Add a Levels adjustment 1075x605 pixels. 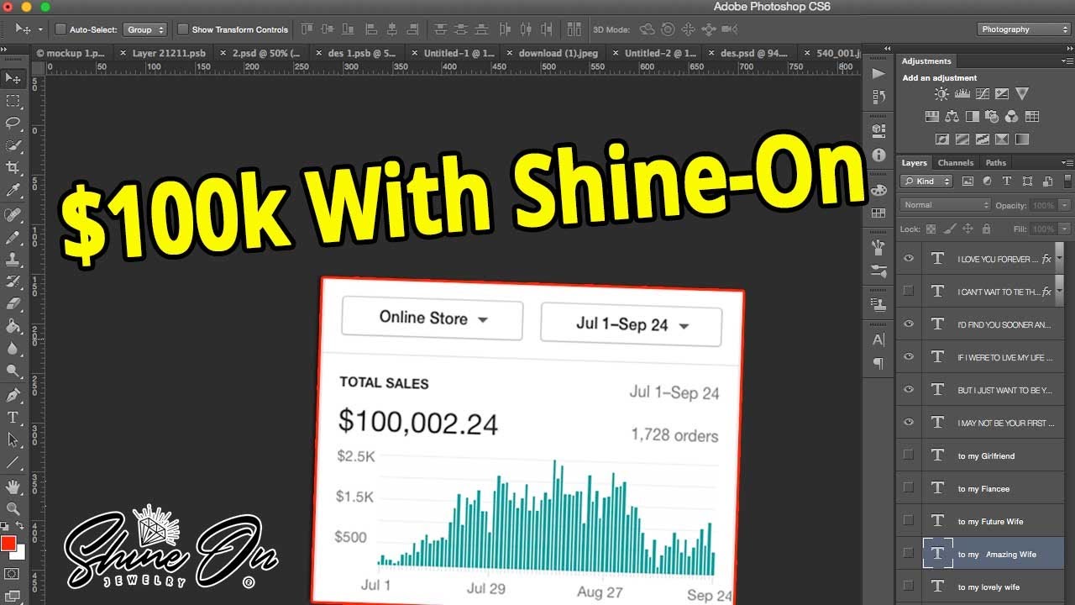pos(962,94)
